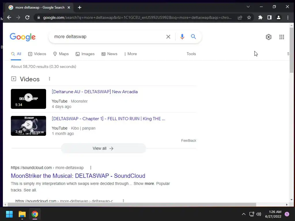Open MoonStriker the Musical SoundCloud result
Image resolution: width=295 pixels, height=221 pixels.
click(78, 176)
